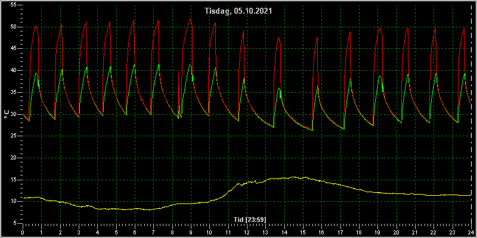Select hour 18 on the time axis

(x=359, y=232)
